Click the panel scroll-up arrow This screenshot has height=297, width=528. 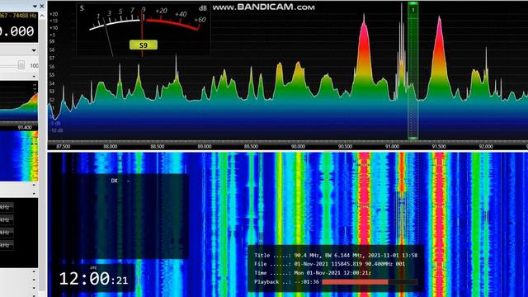point(42,16)
